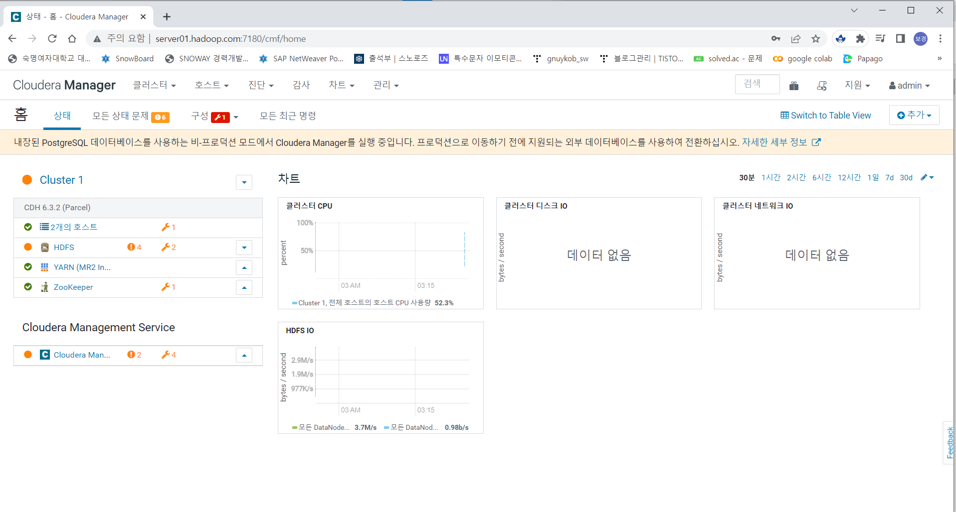Open Cloudera Management configuration wrench 4
Viewport: 956px width, 512px height.
[169, 355]
